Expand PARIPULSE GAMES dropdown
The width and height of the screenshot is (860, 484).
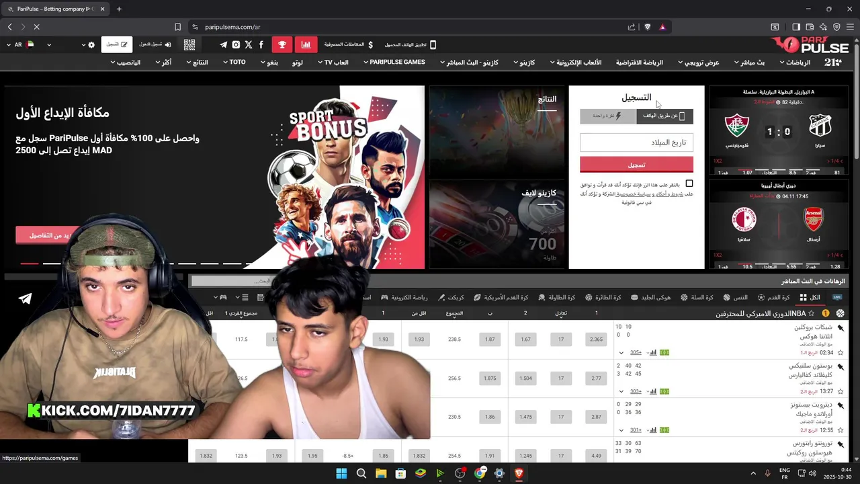(394, 62)
